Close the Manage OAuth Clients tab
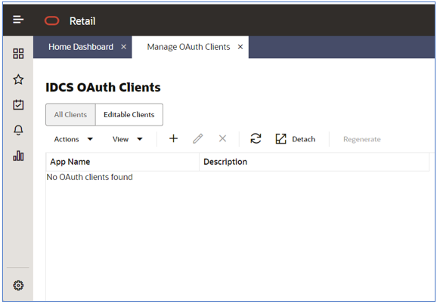This screenshot has height=304, width=437. 240,47
